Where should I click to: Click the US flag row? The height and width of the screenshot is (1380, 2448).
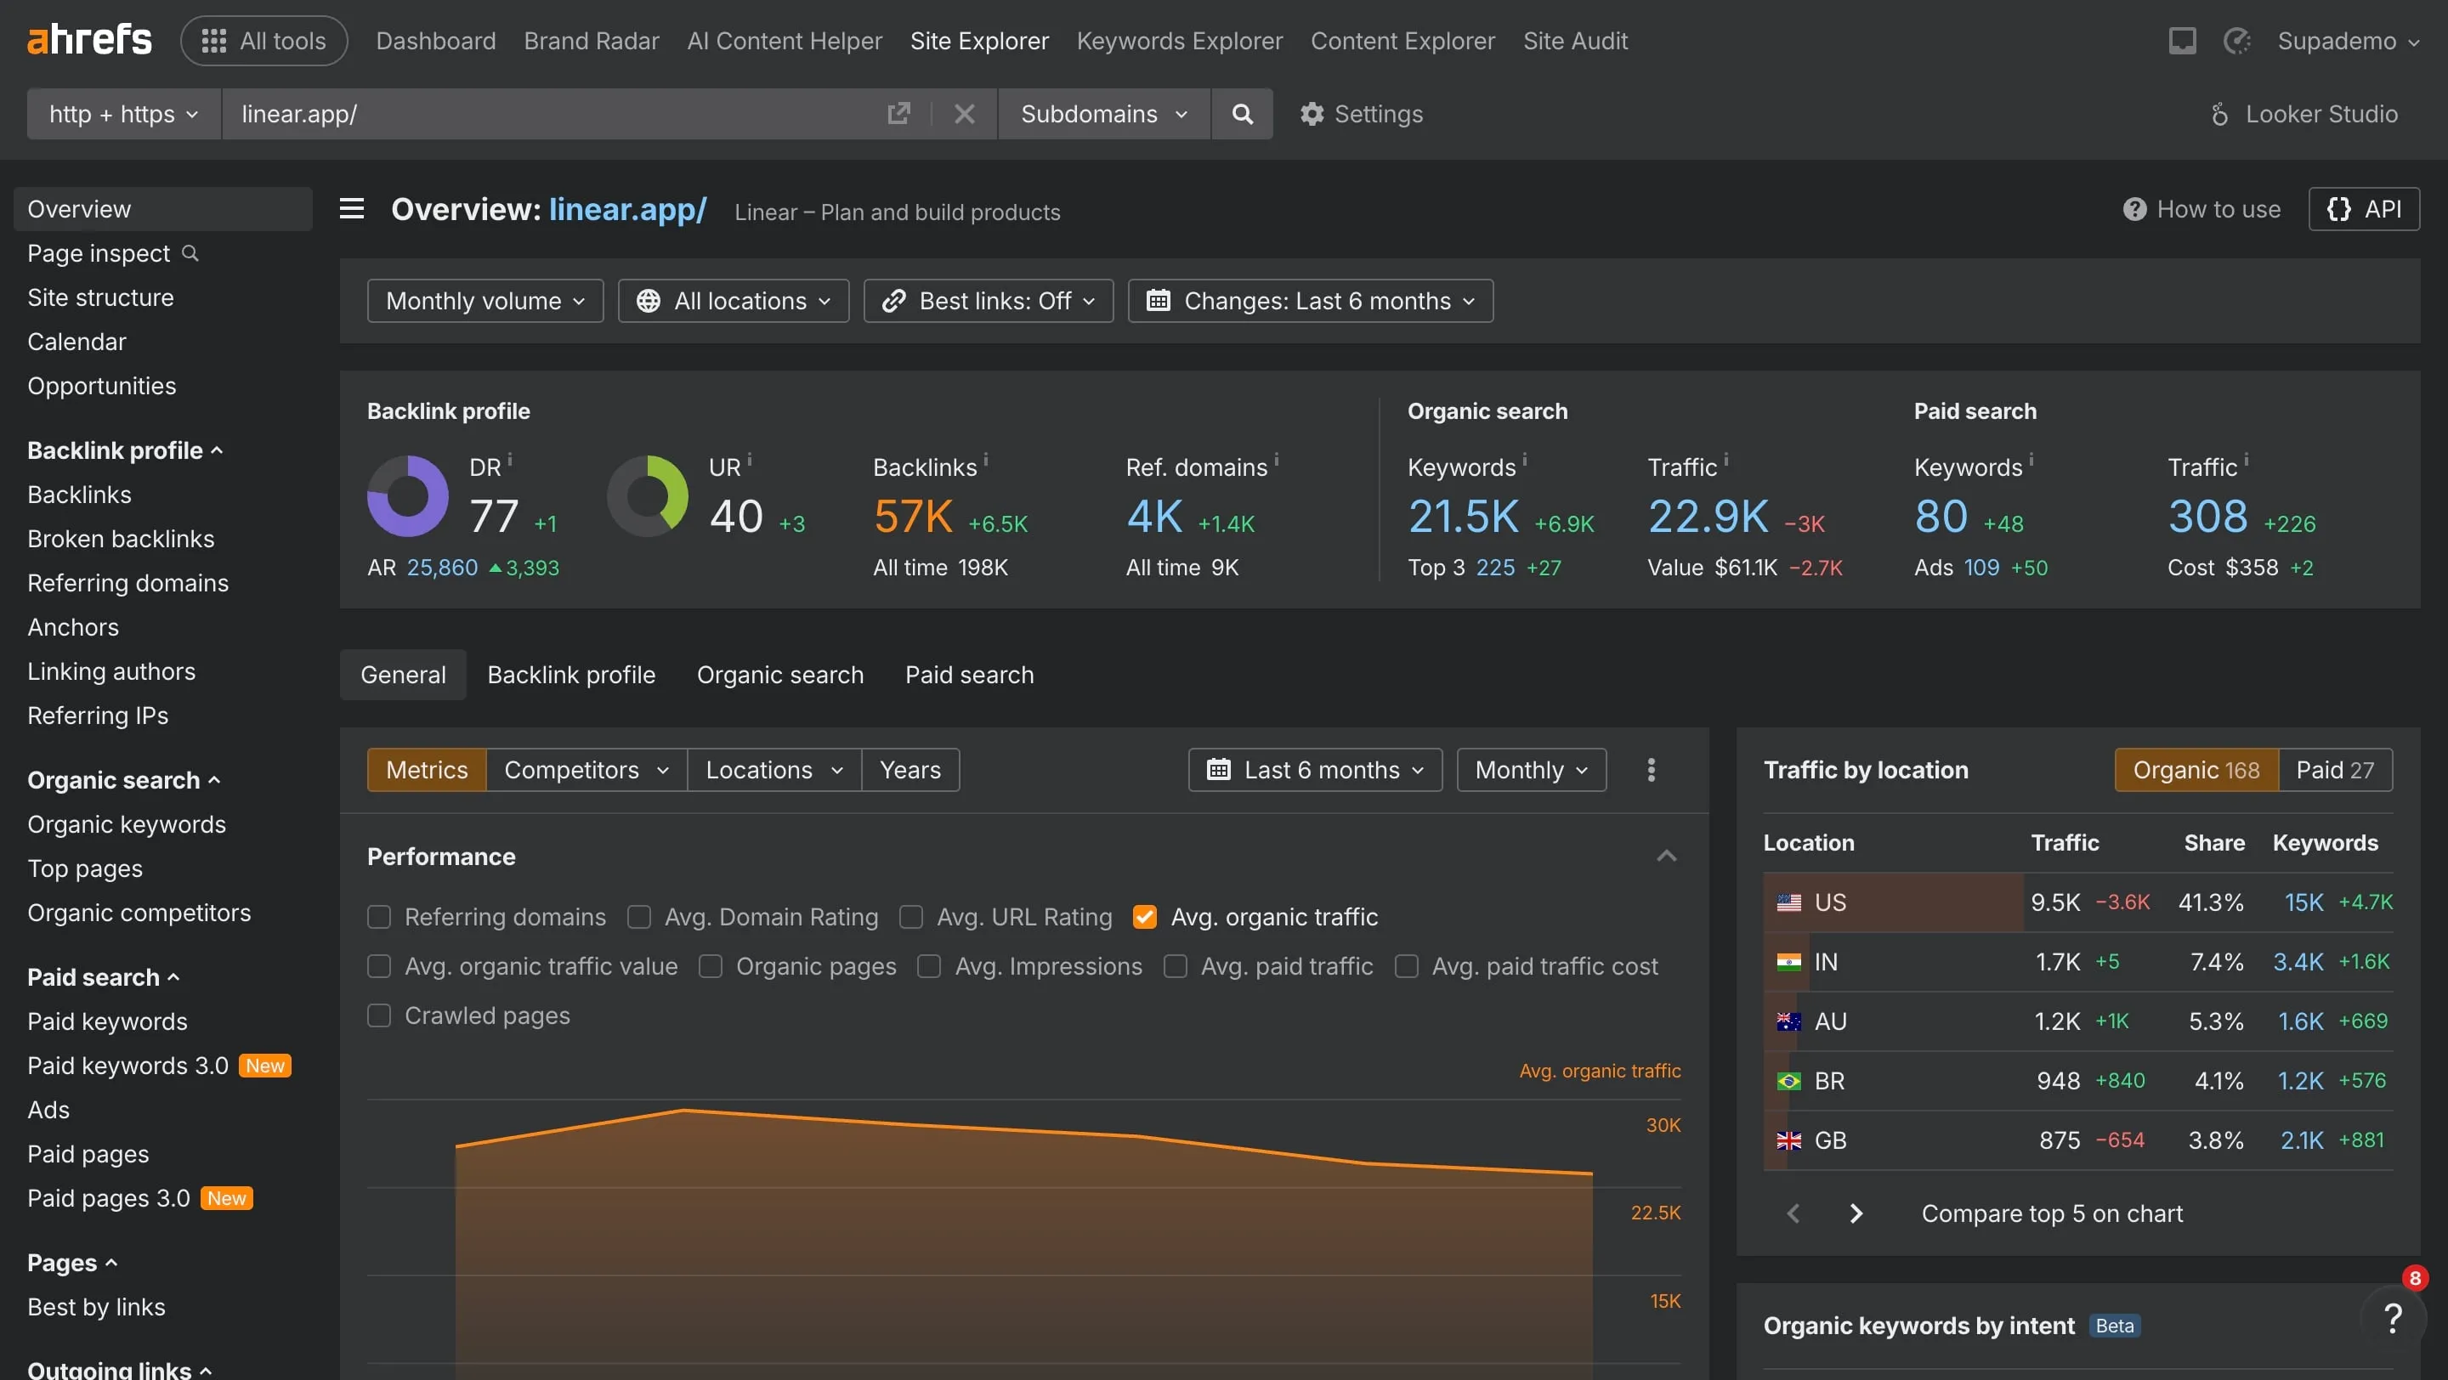pyautogui.click(x=2077, y=902)
